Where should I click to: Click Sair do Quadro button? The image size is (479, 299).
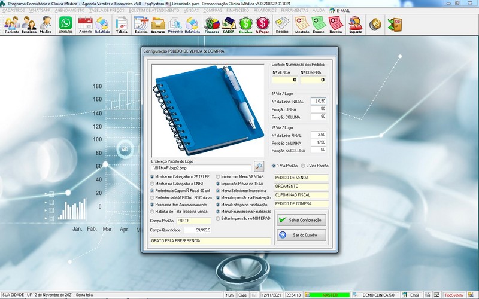click(301, 235)
